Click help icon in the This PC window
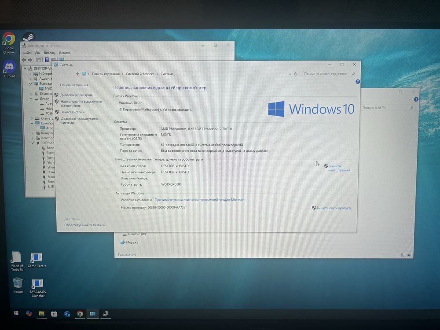The image size is (440, 330). click(416, 99)
